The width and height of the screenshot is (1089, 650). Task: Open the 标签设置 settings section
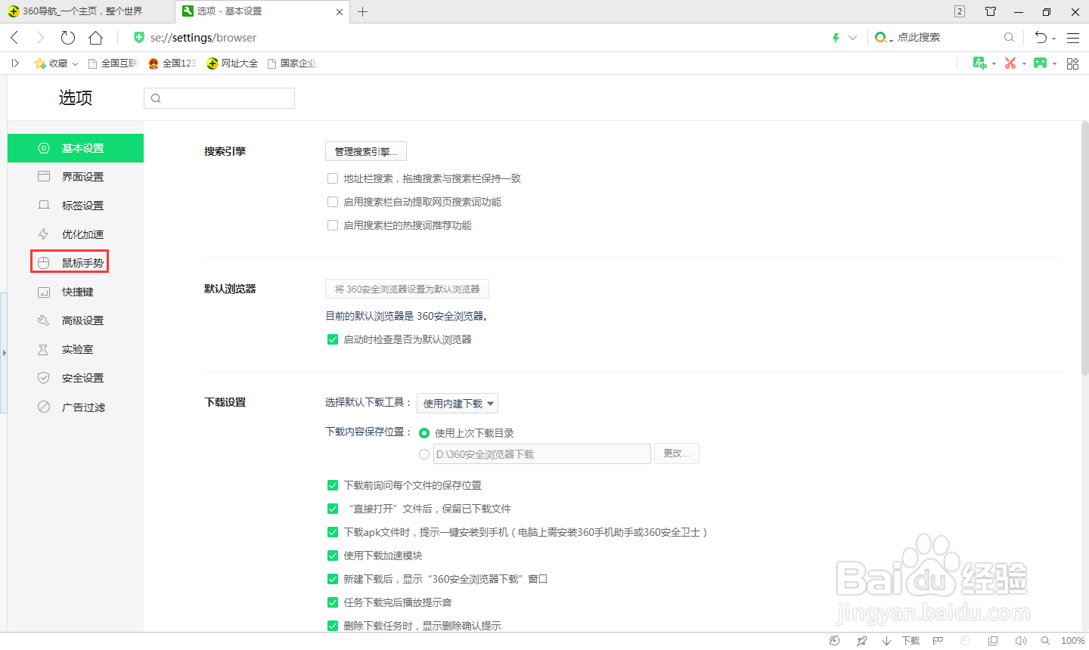pos(76,206)
